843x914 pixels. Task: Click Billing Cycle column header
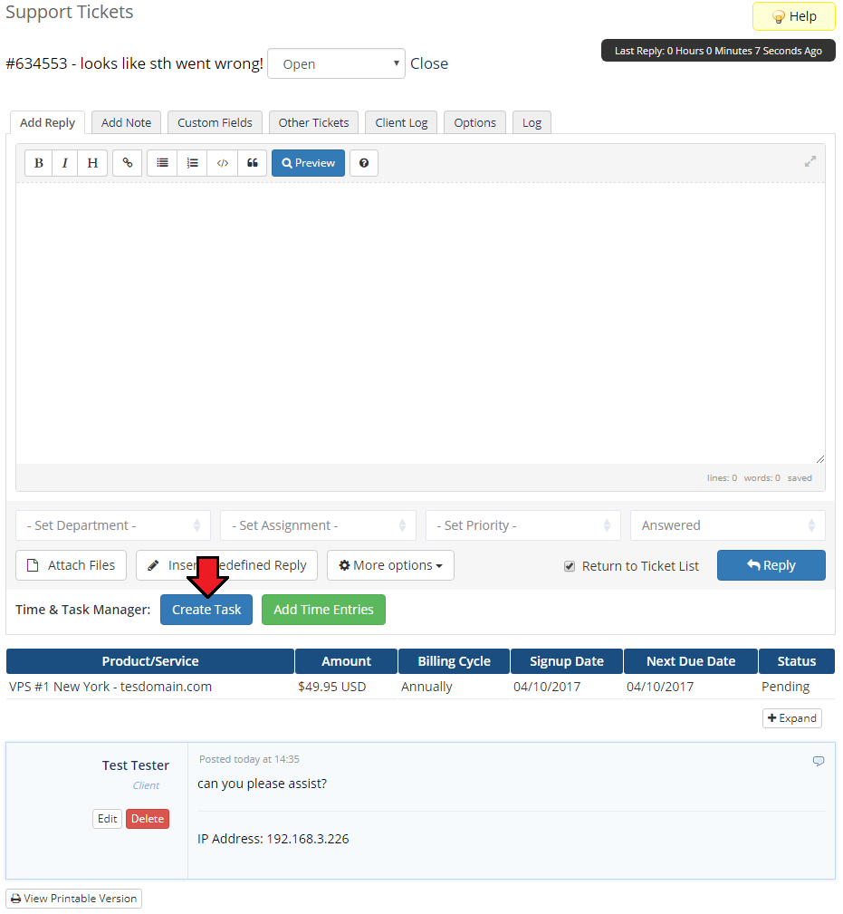click(454, 661)
